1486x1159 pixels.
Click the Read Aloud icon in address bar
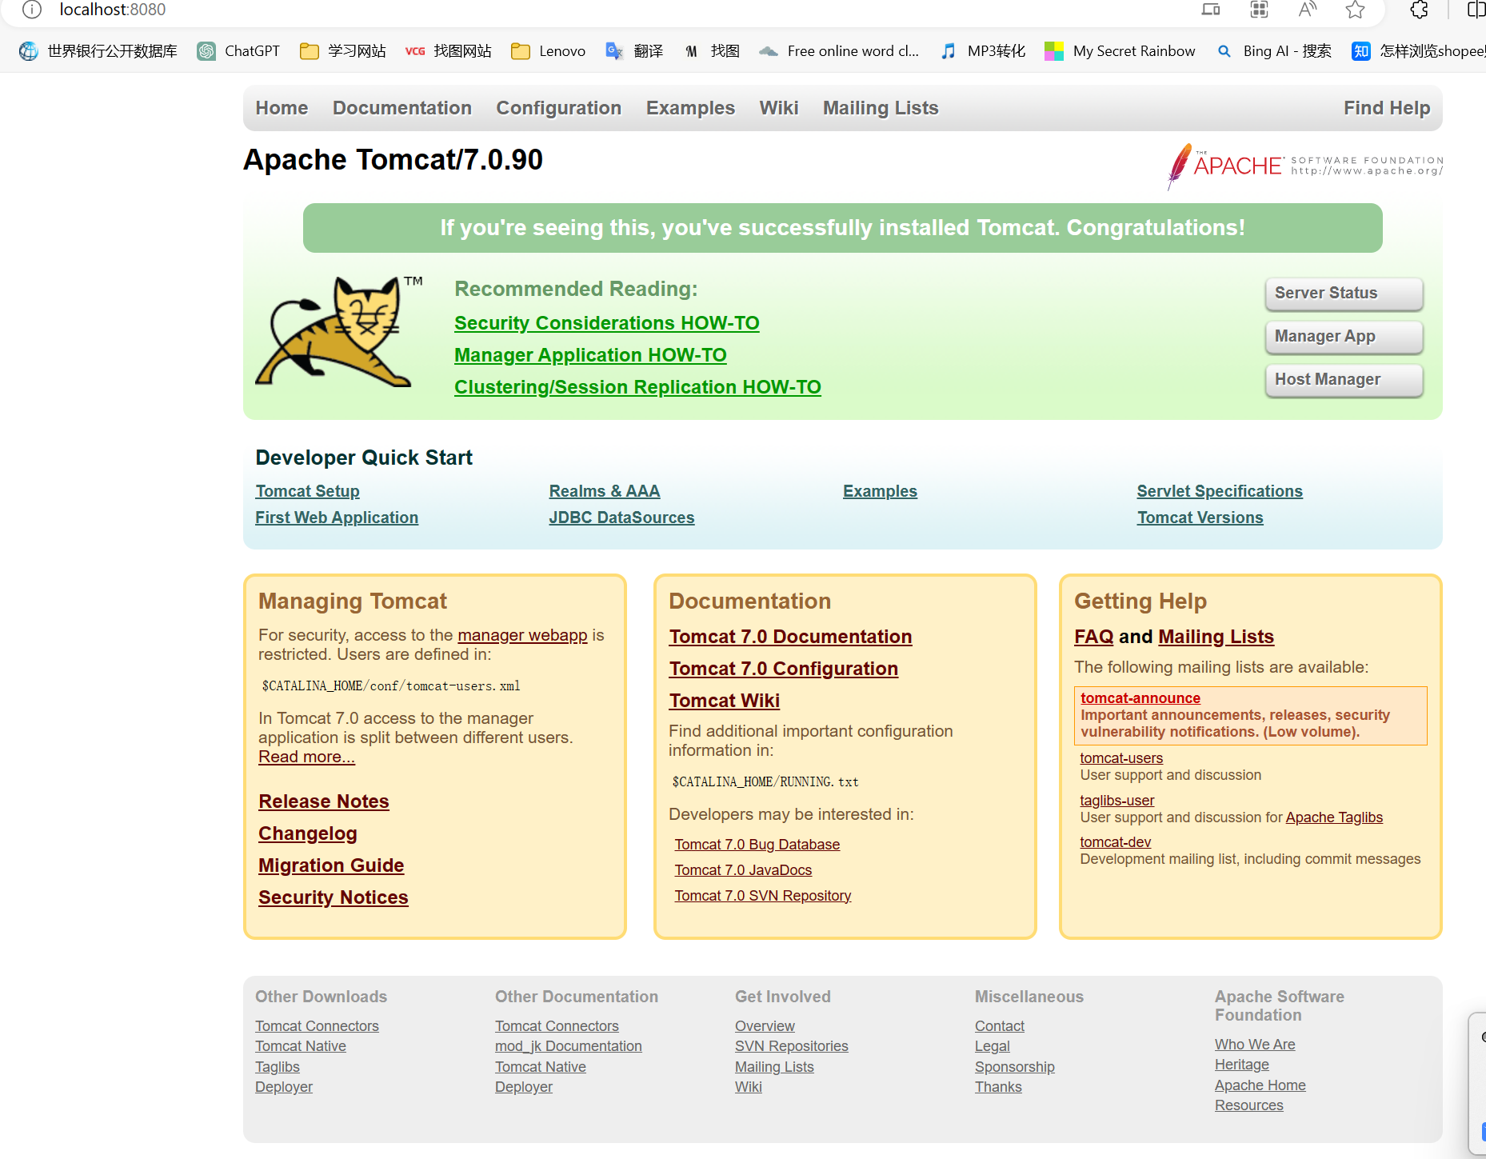click(x=1307, y=10)
